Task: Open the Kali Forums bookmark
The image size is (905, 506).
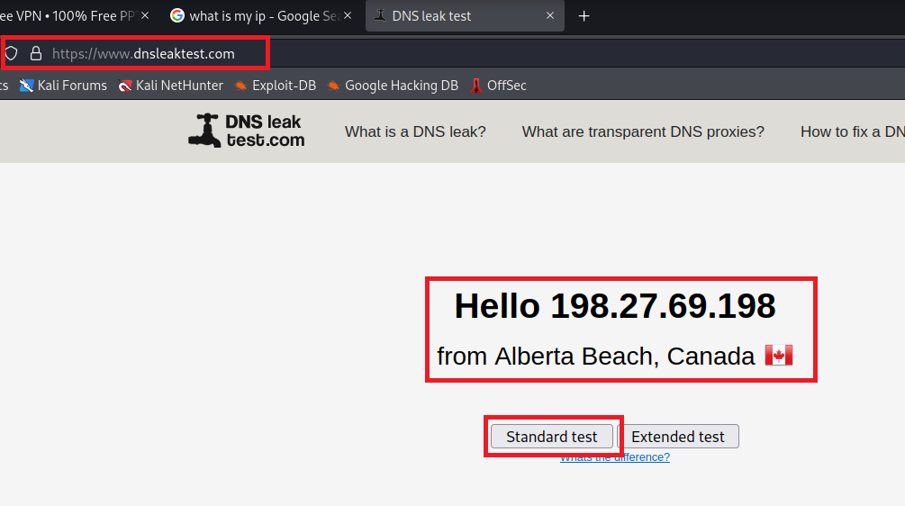Action: (x=63, y=86)
